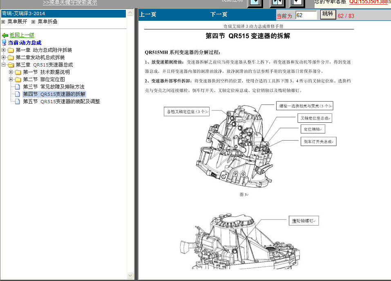Click the tree panel scrollbar down arrow
This screenshot has height=281, width=391.
click(x=130, y=275)
